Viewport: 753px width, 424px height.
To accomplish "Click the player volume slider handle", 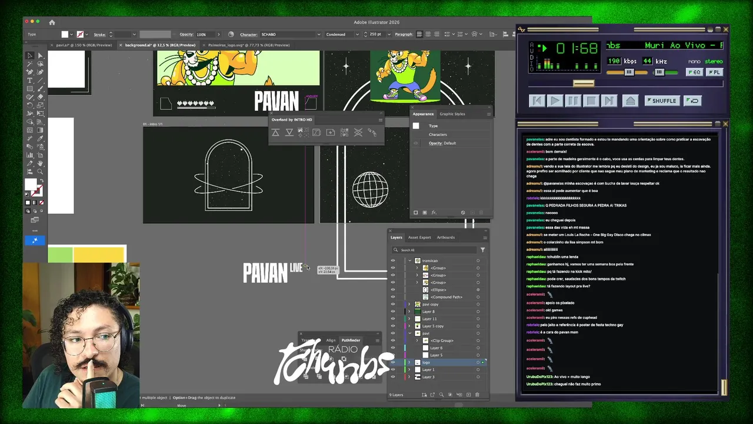I will point(629,72).
